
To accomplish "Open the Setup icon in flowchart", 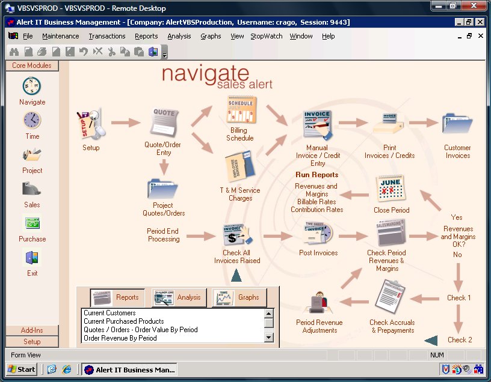I will pos(90,125).
